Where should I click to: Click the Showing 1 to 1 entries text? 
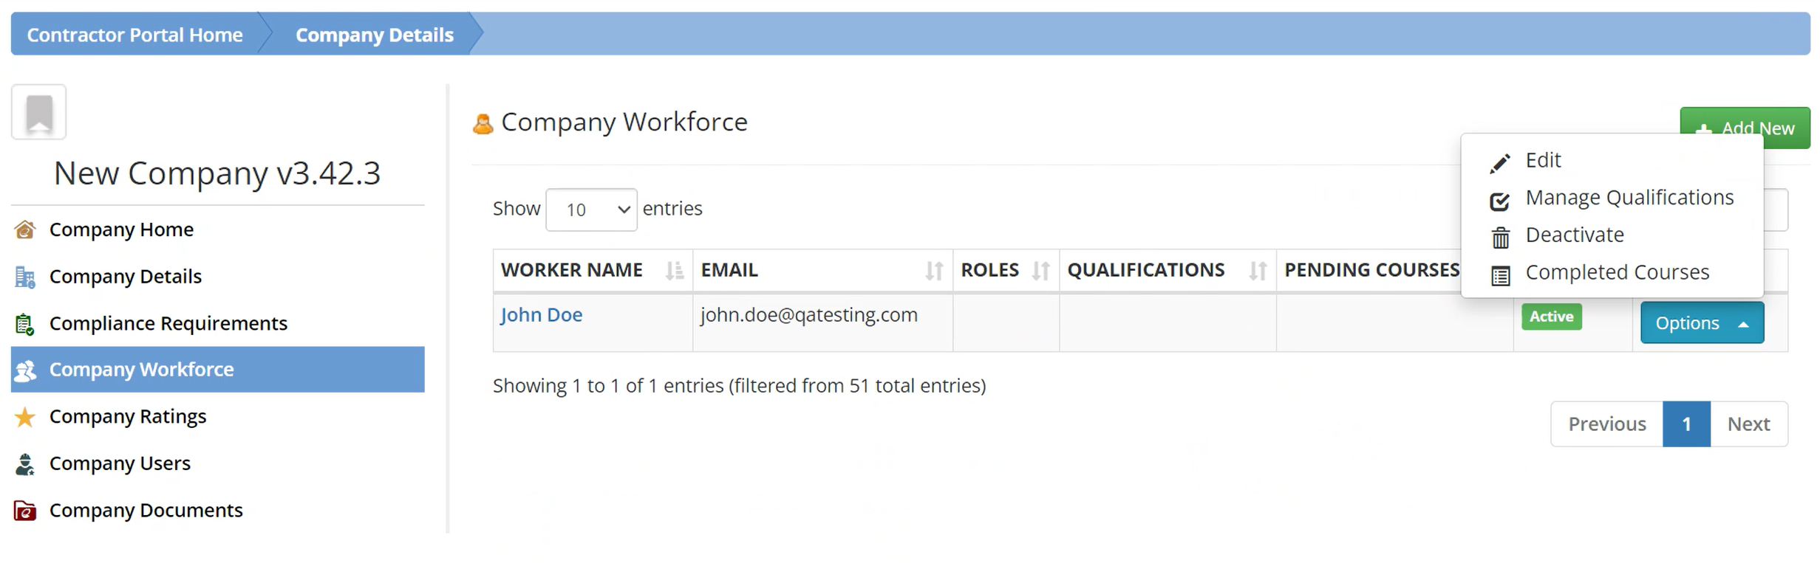tap(740, 386)
